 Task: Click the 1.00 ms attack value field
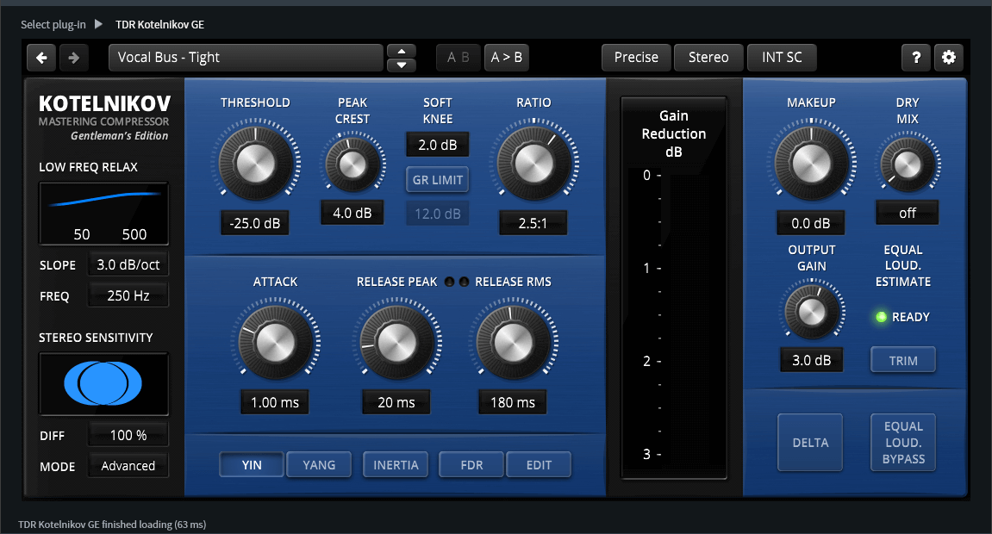[275, 402]
